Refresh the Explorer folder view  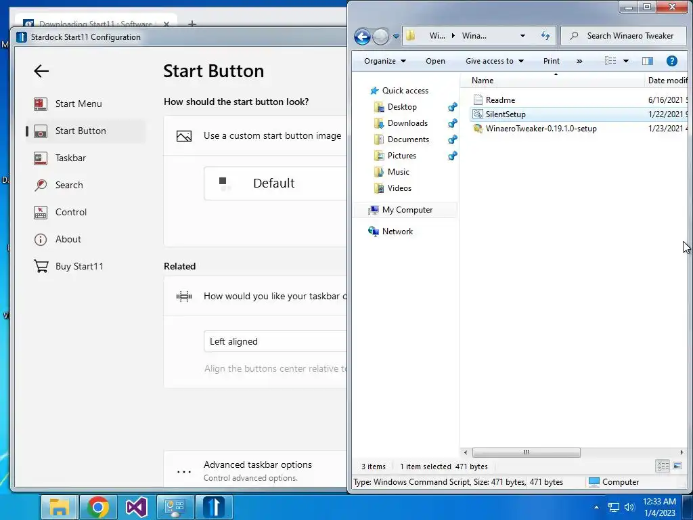pyautogui.click(x=545, y=36)
